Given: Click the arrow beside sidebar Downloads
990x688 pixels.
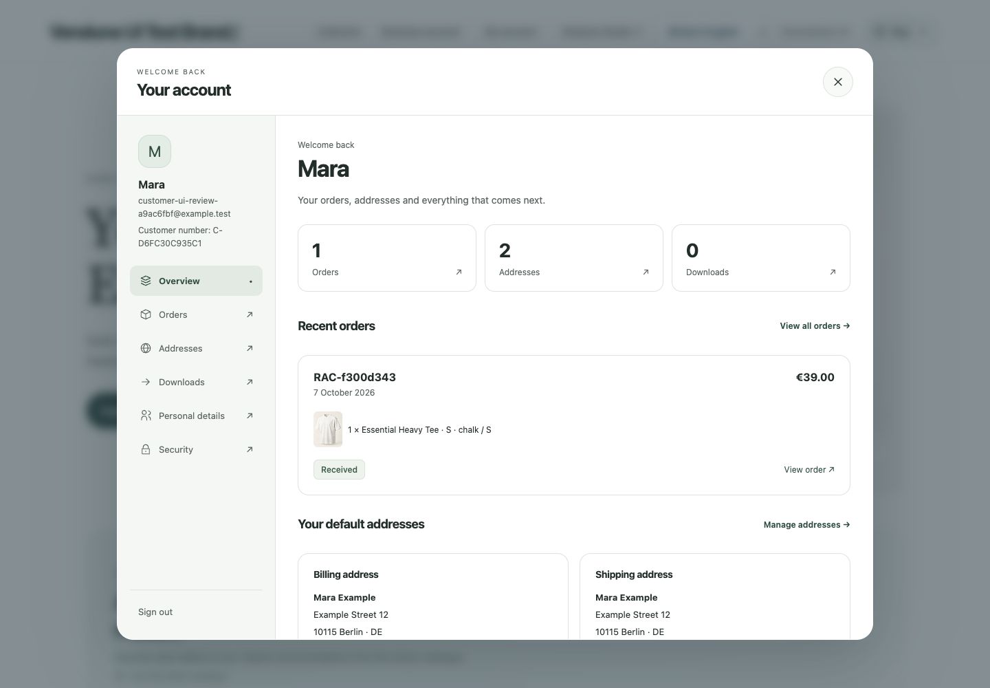Looking at the screenshot, I should pos(250,382).
